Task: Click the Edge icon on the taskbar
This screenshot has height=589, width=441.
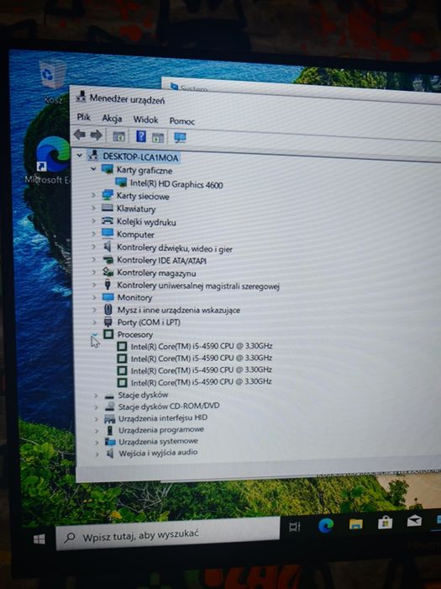Action: coord(326,525)
